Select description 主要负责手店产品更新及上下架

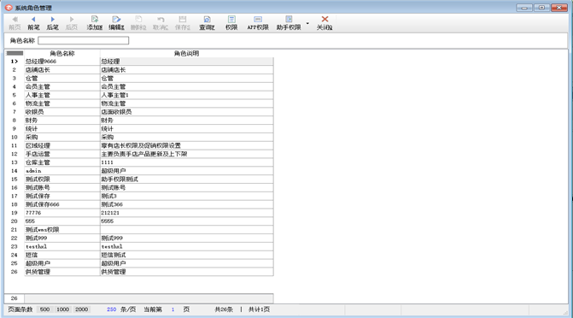tap(186, 154)
